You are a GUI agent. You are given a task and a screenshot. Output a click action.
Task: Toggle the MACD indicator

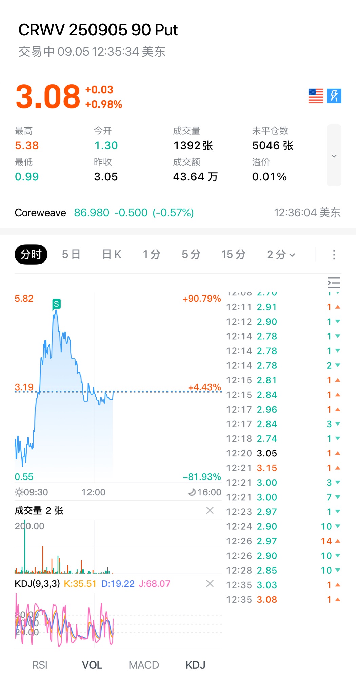coord(144,665)
